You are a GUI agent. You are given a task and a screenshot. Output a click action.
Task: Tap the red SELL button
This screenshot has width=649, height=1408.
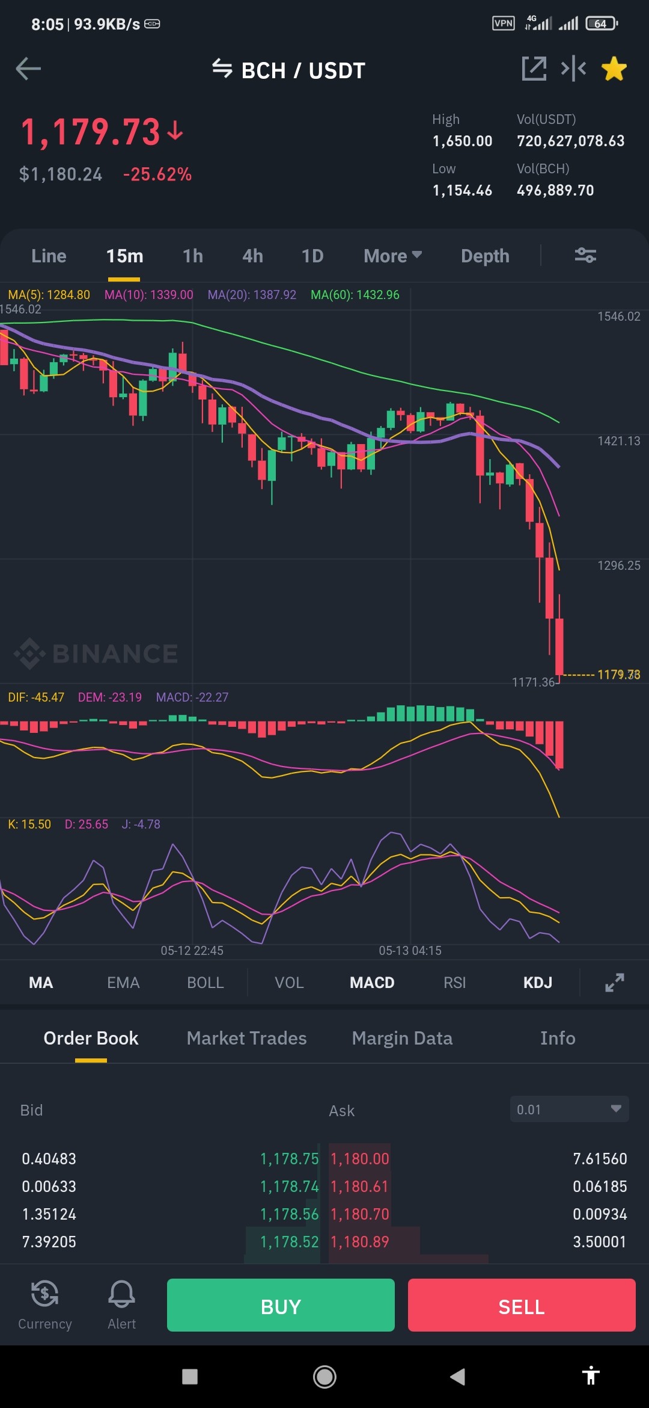click(x=522, y=1305)
